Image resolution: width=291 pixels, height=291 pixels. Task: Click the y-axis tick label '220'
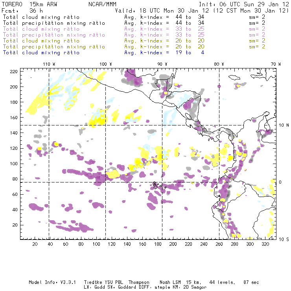(x=14, y=72)
